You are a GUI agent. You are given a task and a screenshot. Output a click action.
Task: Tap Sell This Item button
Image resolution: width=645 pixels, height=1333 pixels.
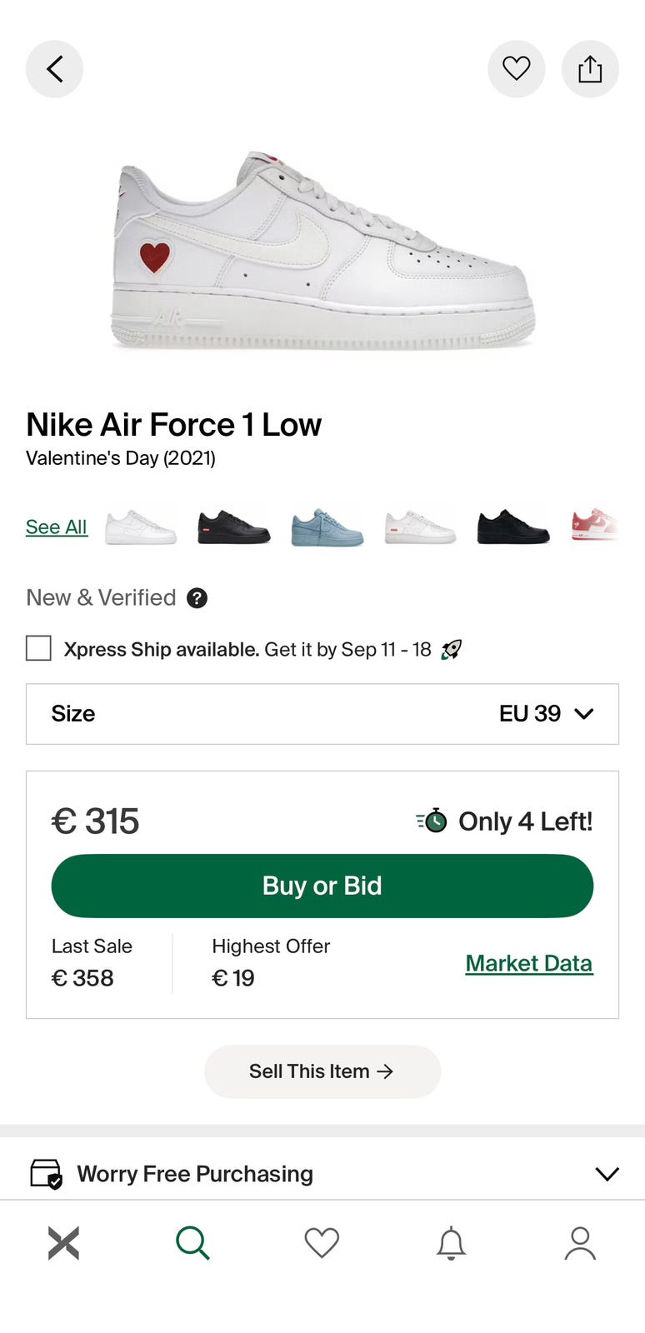coord(322,1071)
